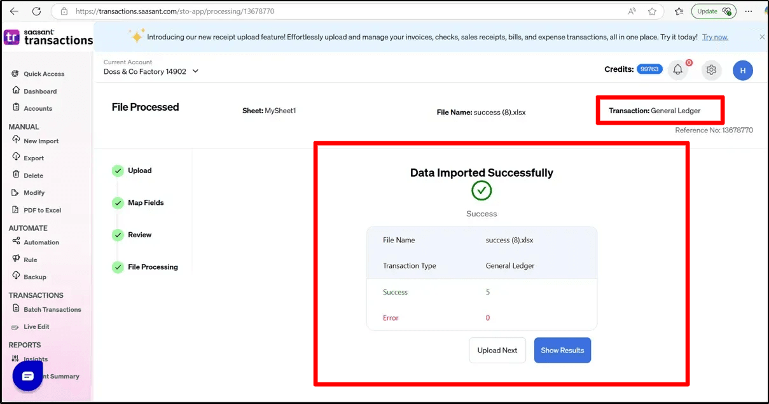Click the Credits counter badge

click(649, 69)
